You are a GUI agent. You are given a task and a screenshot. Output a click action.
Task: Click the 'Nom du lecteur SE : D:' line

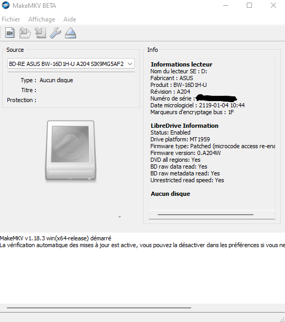pyautogui.click(x=179, y=71)
